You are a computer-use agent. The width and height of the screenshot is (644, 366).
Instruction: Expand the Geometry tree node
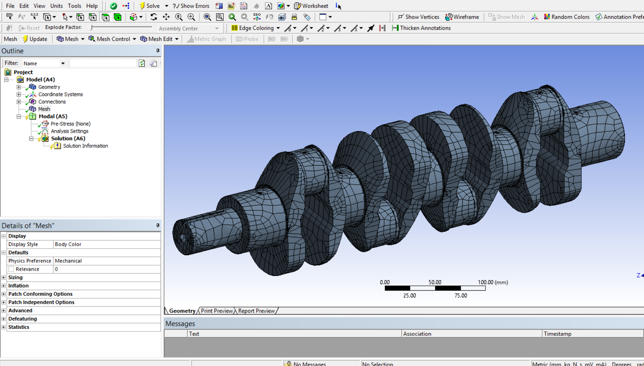point(19,87)
